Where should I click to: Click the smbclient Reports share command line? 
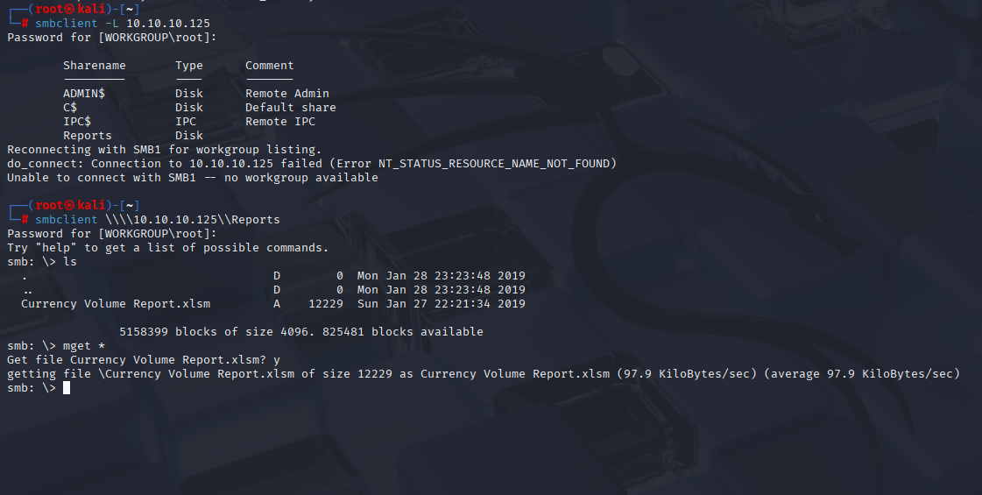click(158, 219)
